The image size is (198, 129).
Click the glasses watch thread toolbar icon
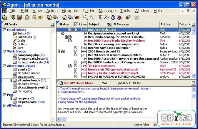[x=107, y=17]
